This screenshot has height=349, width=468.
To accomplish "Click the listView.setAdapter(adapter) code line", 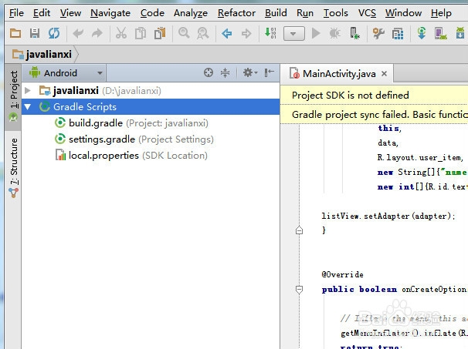I will tap(388, 216).
